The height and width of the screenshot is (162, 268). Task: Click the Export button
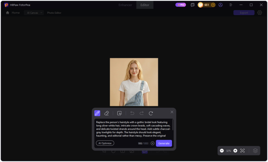pyautogui.click(x=244, y=13)
